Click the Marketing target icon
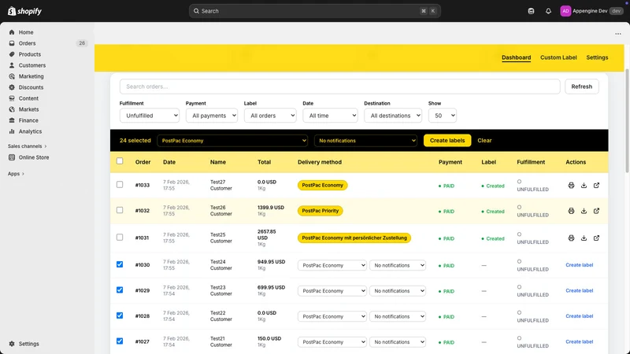 (x=12, y=76)
